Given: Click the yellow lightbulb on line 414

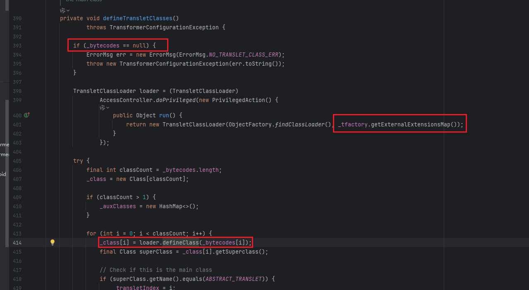Looking at the screenshot, I should pyautogui.click(x=53, y=242).
